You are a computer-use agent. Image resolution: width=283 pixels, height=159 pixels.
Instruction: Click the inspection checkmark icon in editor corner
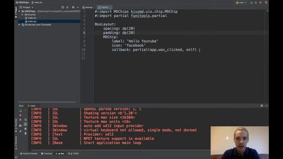267,11
